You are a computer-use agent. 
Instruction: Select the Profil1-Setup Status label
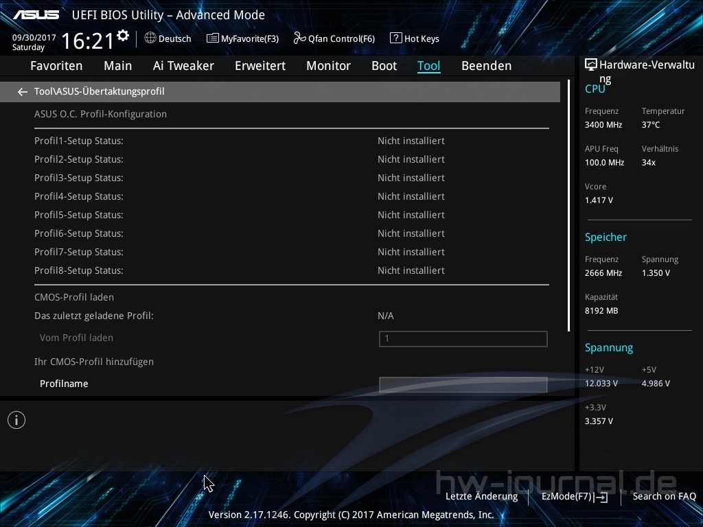click(x=79, y=141)
